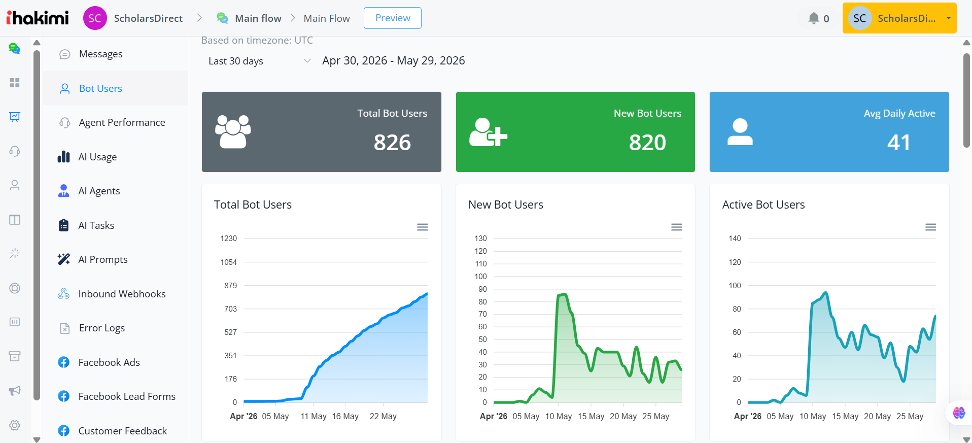Image resolution: width=972 pixels, height=443 pixels.
Task: Open the headset live chat icon in left rail
Action: 15,151
